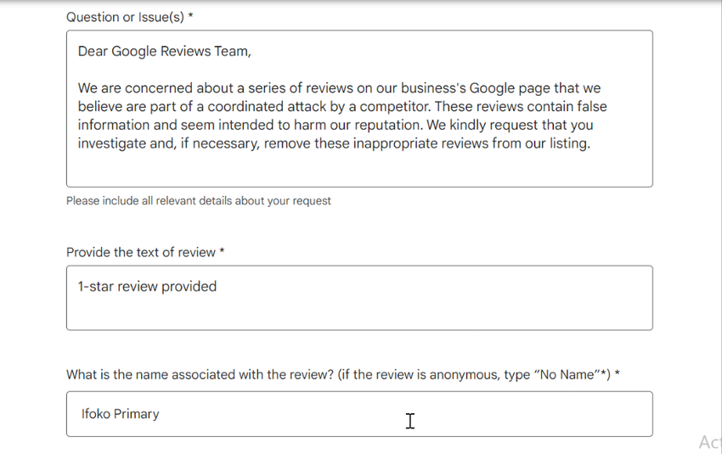Click the word 'listing' ending the message
Image resolution: width=722 pixels, height=454 pixels.
coord(567,143)
